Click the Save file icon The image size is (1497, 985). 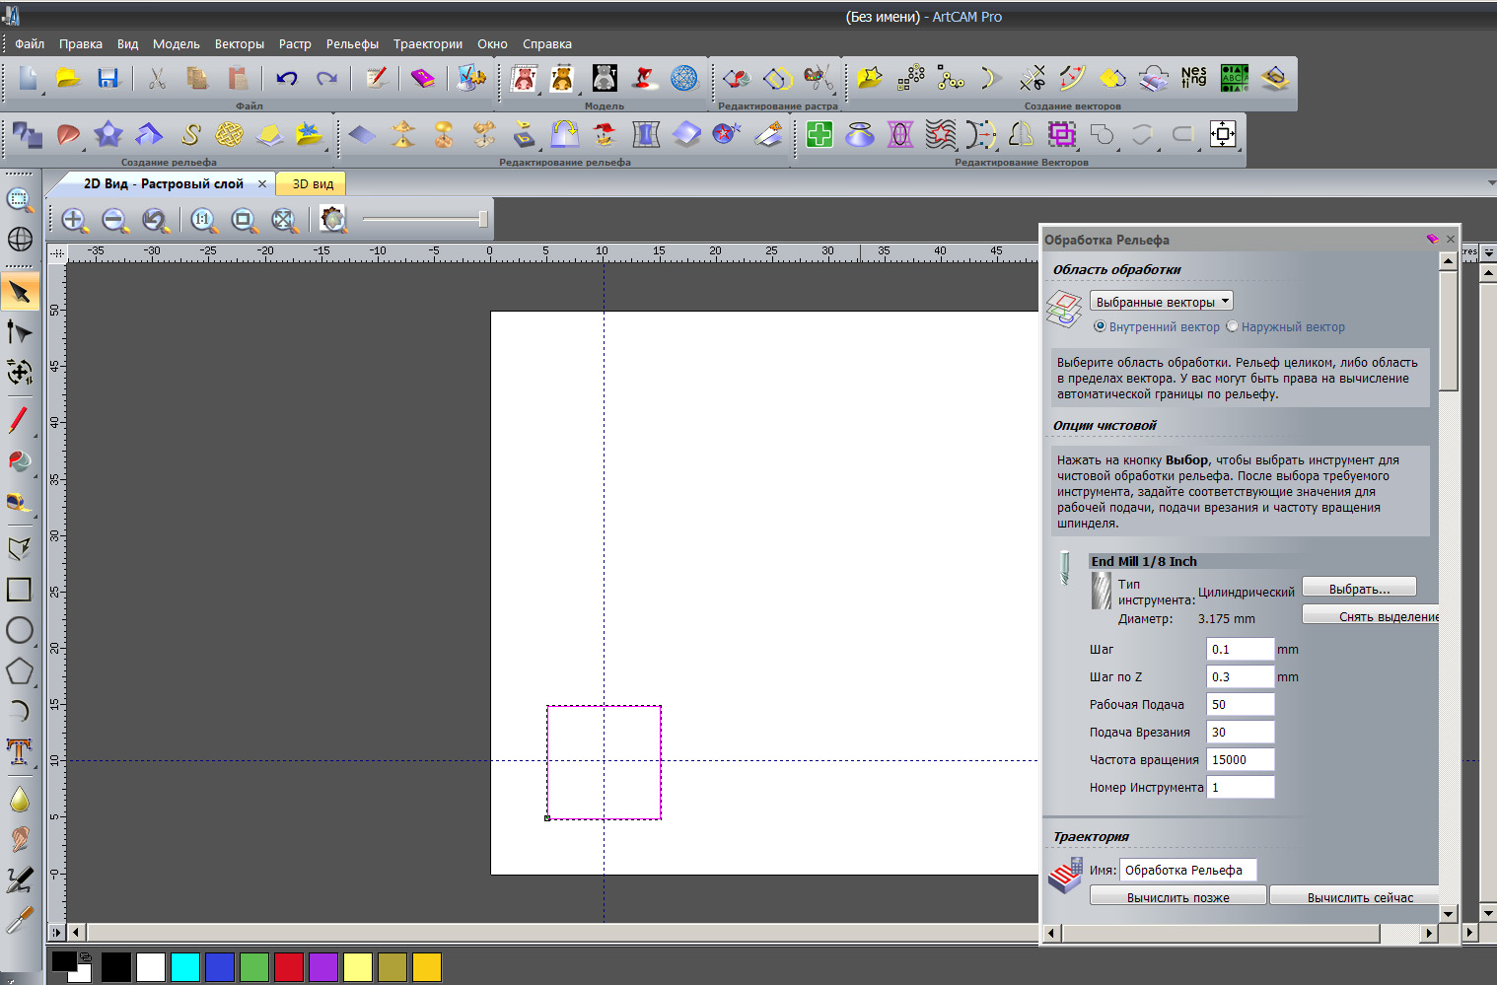(x=108, y=79)
